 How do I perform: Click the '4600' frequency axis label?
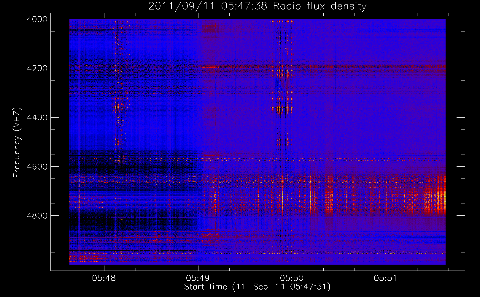[37, 167]
